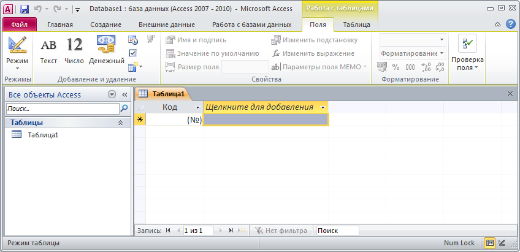Close the Таблица1 document with X

click(510, 94)
